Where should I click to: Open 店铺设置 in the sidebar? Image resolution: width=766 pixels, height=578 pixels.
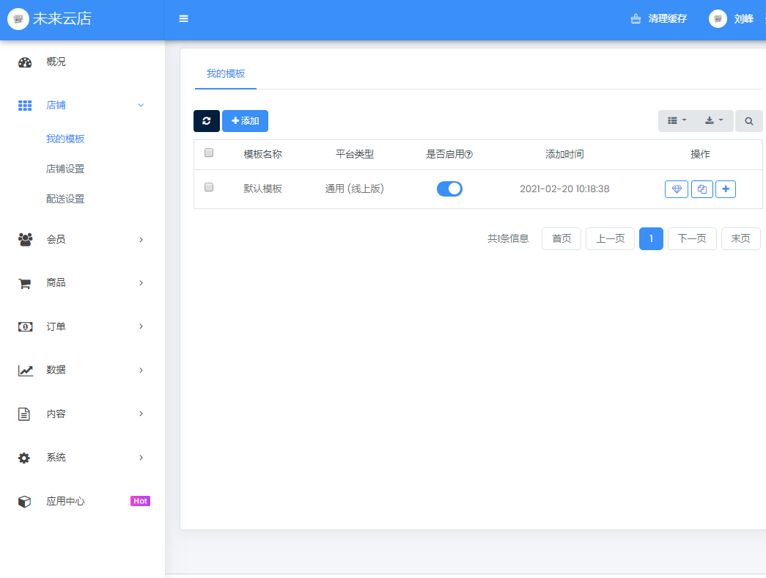[x=65, y=169]
